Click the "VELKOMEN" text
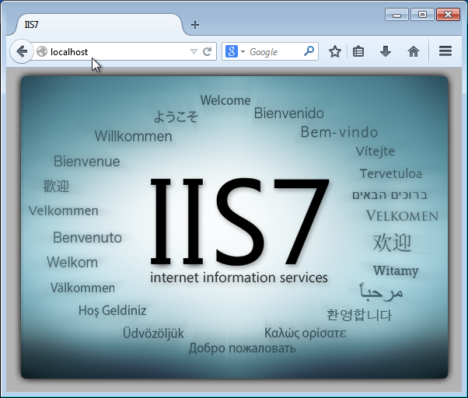 (x=403, y=215)
